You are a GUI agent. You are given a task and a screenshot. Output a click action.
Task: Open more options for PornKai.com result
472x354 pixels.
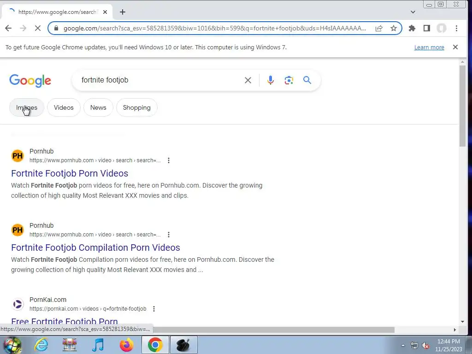[x=154, y=309]
